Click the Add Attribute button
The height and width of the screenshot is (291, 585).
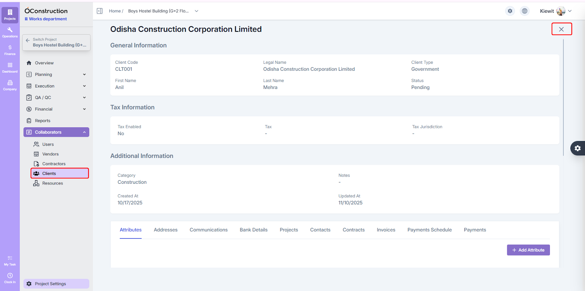[x=528, y=250]
